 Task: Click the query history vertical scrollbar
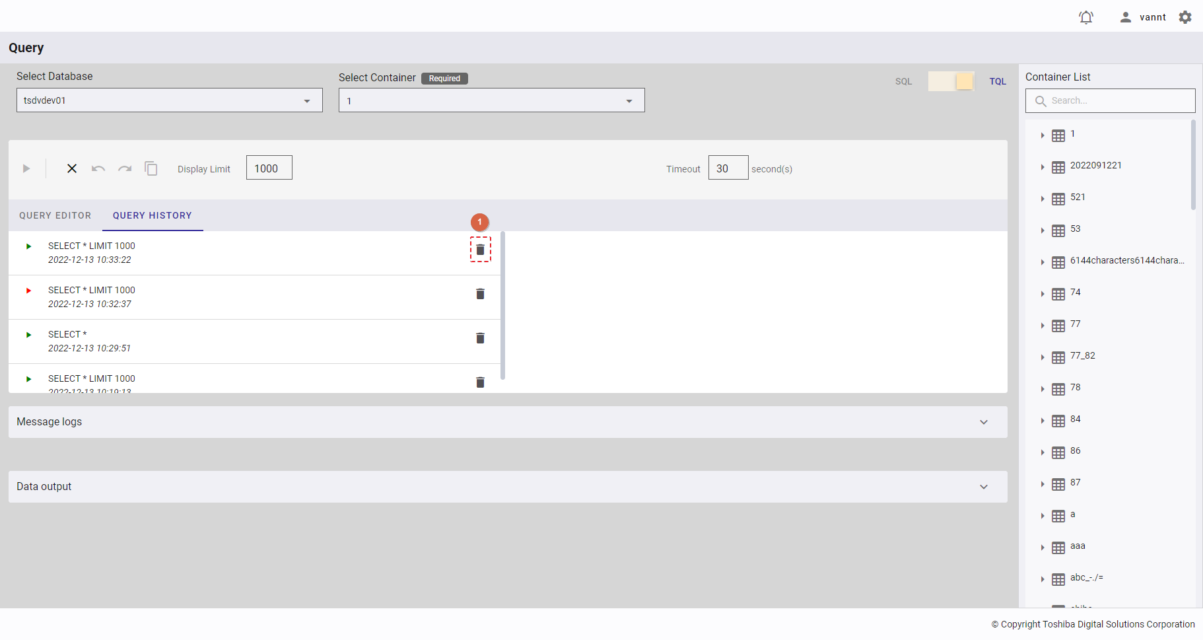point(502,305)
